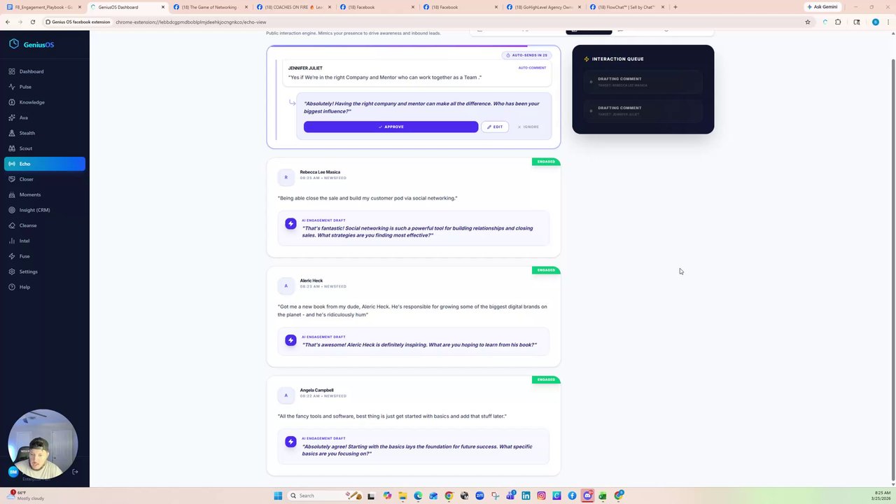
Task: Open the Chrome profile avatar
Action: click(876, 22)
